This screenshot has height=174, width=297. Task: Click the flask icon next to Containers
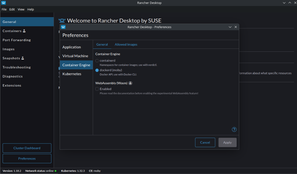(x=24, y=31)
